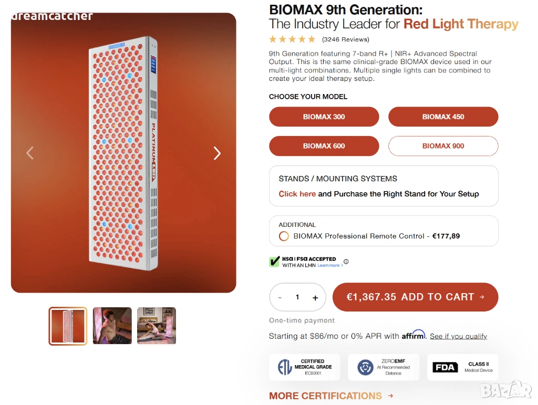Pick the BIOMAX 450 model option
Screen dimensions: 538x405
coord(443,117)
